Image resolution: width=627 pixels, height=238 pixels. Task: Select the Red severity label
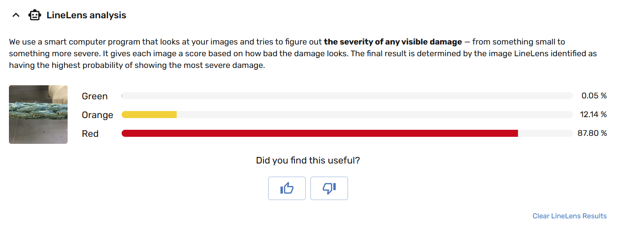click(90, 134)
